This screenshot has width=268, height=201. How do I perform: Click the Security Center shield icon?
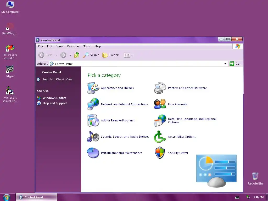160,153
